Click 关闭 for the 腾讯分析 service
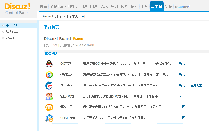This screenshot has width=209, height=131. pyautogui.click(x=182, y=85)
